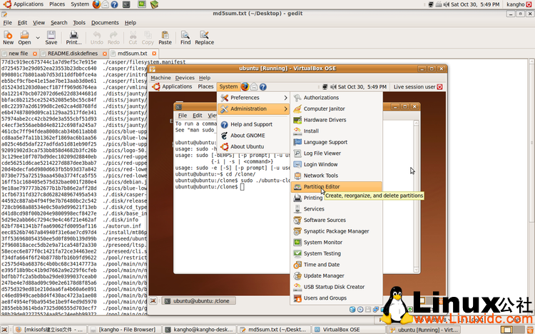Click the Paste icon in gedit toolbar
The image size is (535, 334).
[x=165, y=38]
